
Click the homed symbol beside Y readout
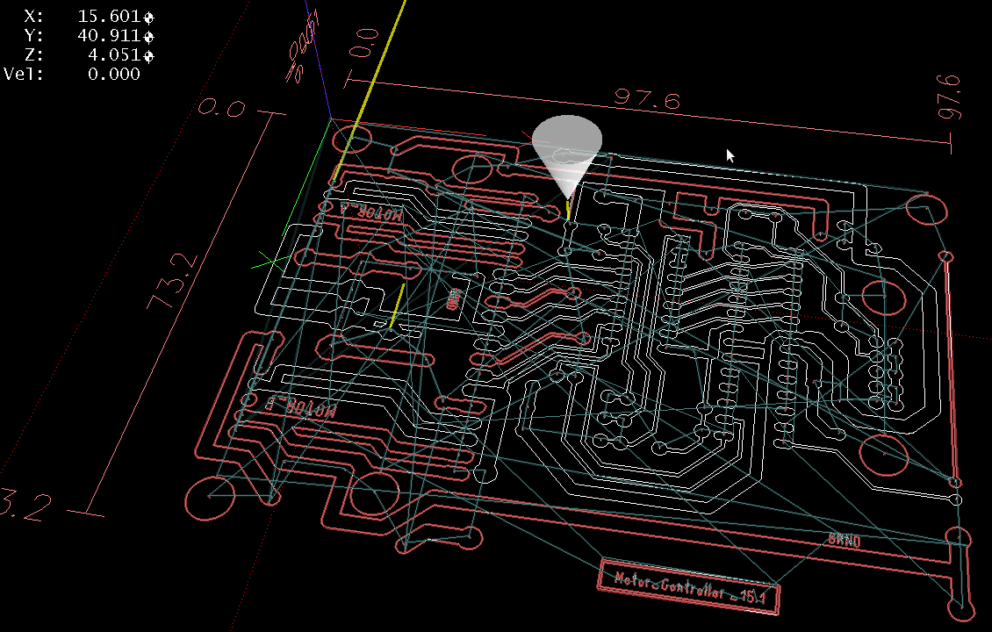[x=148, y=37]
